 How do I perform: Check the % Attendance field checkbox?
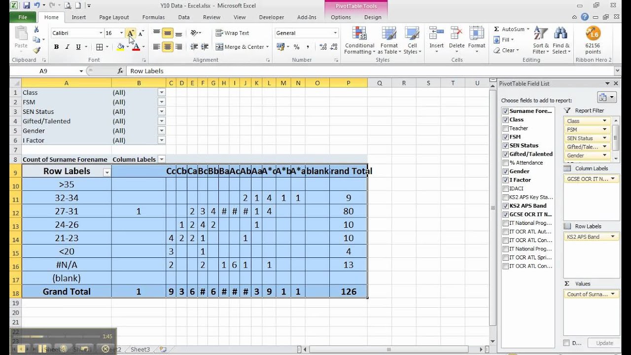tap(505, 163)
